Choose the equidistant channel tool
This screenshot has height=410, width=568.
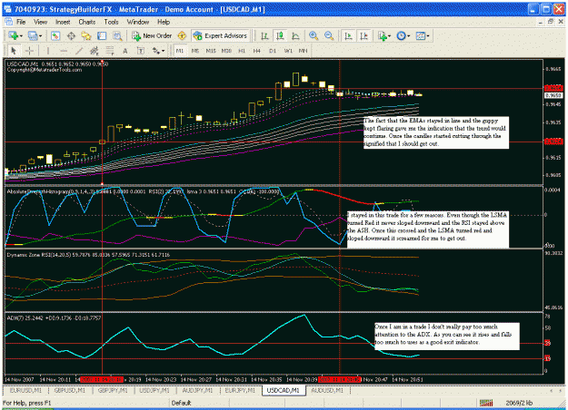(95, 51)
